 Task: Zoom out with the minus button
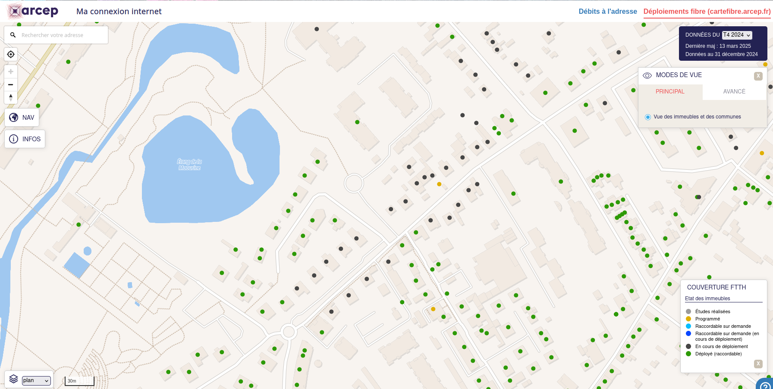coord(11,84)
